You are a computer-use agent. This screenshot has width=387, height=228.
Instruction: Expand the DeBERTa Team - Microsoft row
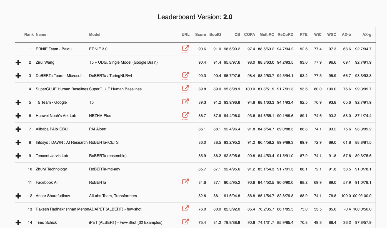tap(18, 76)
